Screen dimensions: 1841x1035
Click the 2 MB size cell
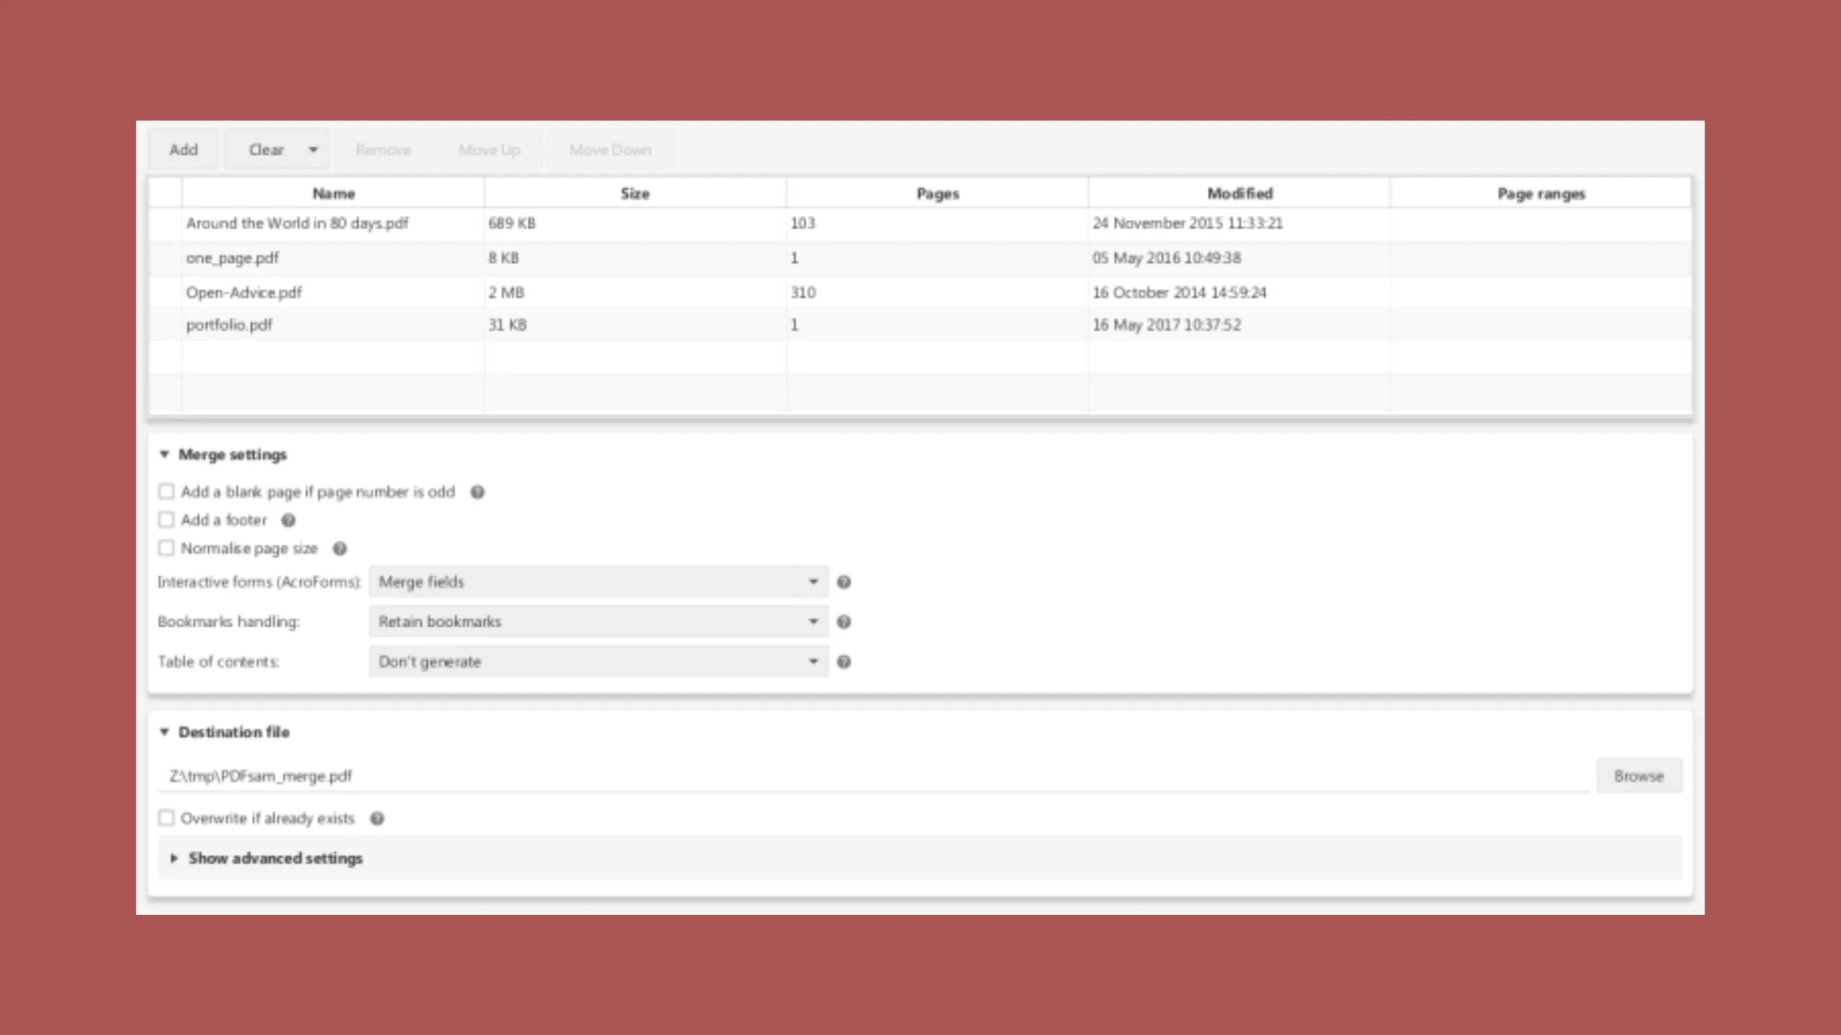tap(635, 293)
